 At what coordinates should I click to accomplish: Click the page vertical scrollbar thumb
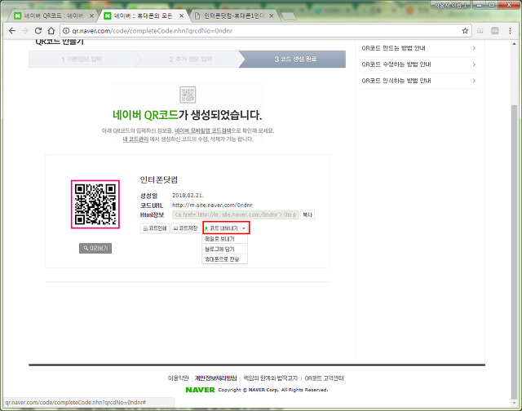(x=515, y=251)
